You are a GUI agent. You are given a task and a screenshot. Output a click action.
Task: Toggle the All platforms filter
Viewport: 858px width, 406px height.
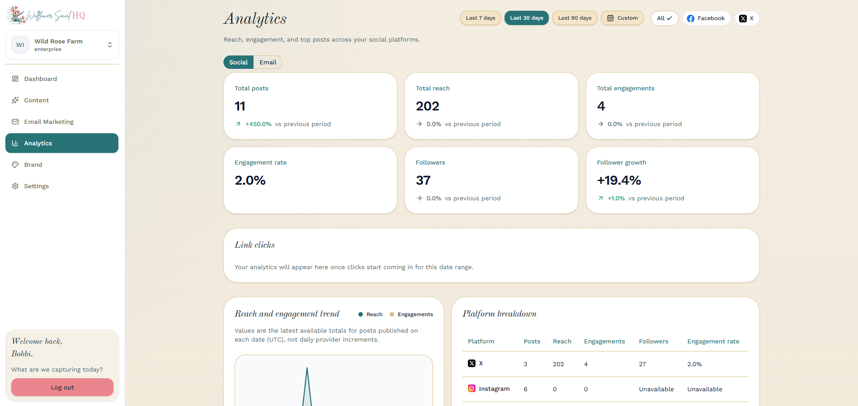click(x=665, y=18)
